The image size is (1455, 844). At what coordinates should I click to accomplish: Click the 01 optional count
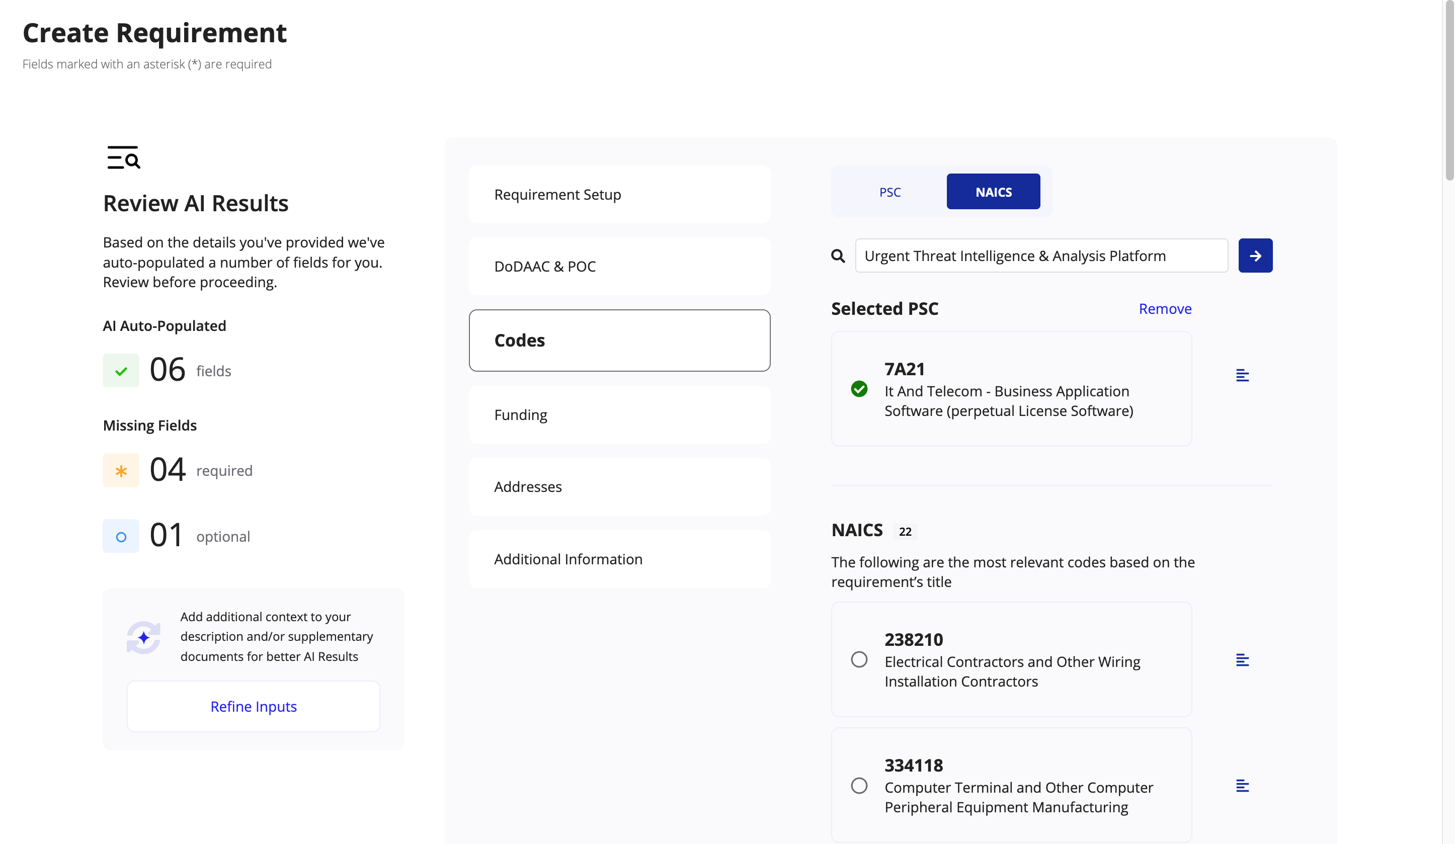167,535
